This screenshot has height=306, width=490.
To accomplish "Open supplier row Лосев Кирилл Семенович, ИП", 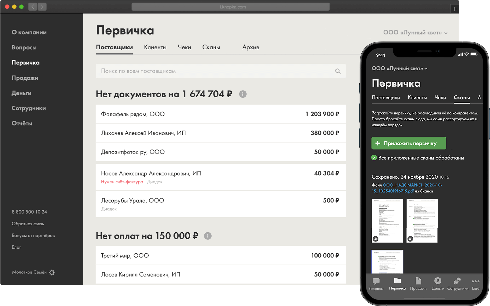I will click(221, 274).
